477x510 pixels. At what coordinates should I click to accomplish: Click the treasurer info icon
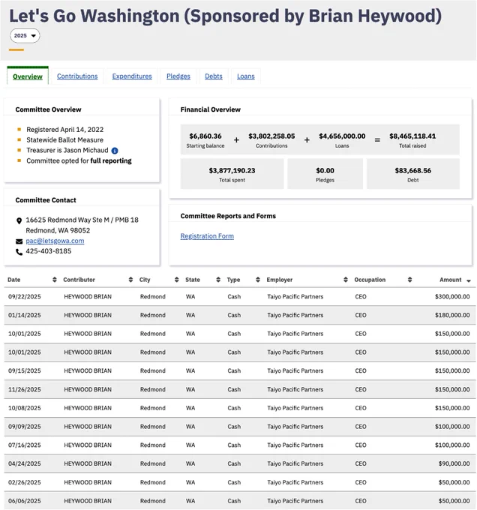point(115,151)
